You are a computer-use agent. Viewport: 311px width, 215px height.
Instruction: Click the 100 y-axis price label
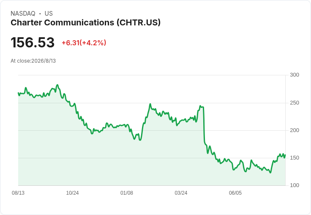(x=295, y=185)
